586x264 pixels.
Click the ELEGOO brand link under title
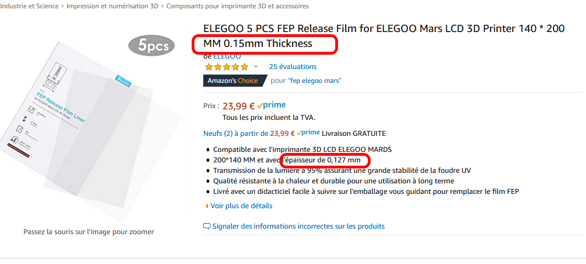click(226, 56)
